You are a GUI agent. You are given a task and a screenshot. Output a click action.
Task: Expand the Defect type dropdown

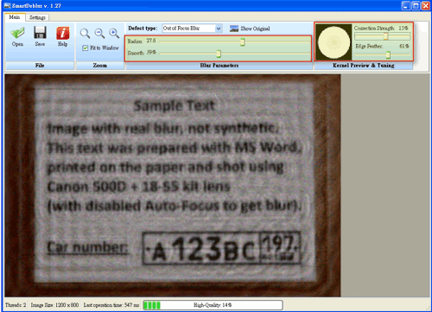point(219,29)
